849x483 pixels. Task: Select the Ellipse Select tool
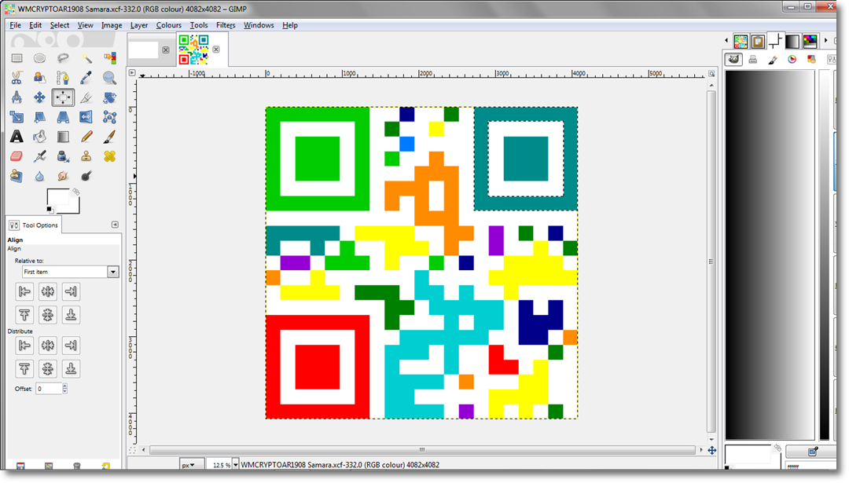[x=39, y=58]
